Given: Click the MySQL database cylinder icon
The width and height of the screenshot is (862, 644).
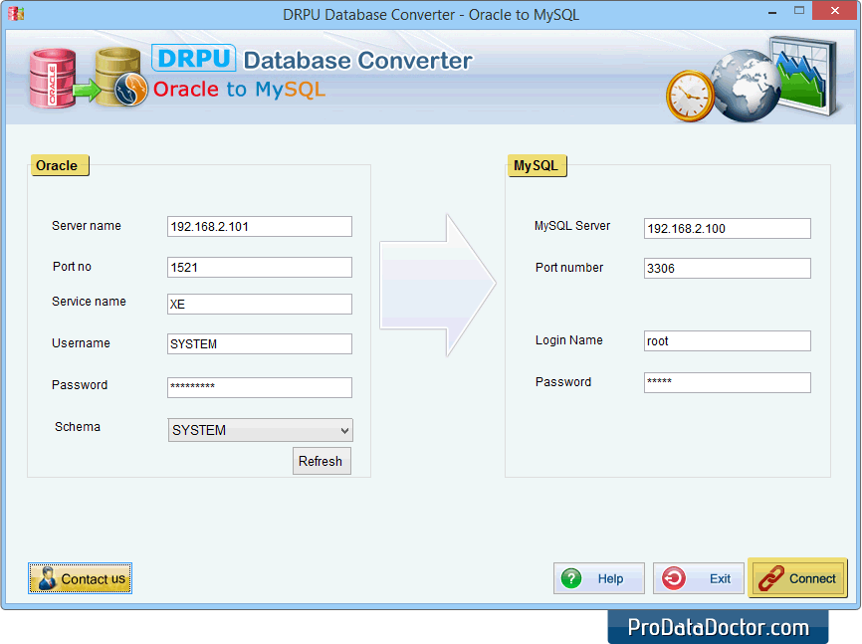Looking at the screenshot, I should pos(121,77).
